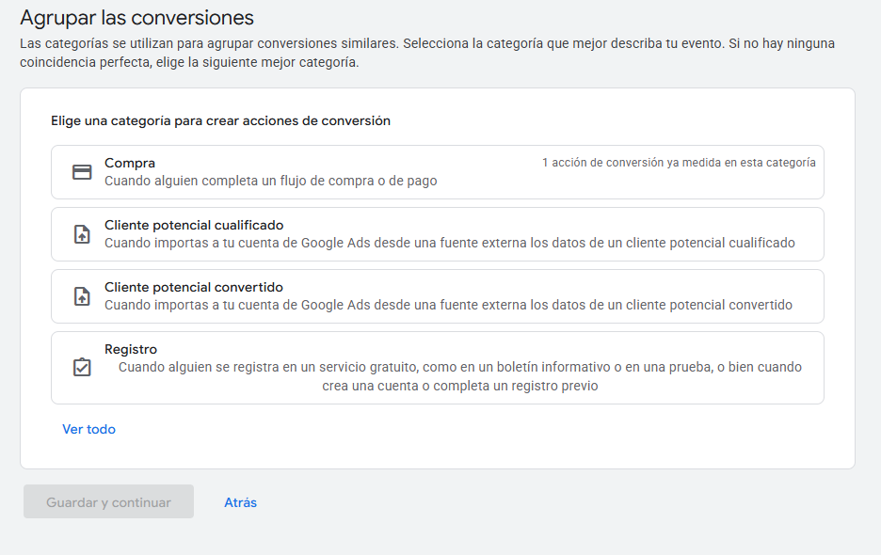Click the Compra description about flujo de compra
881x555 pixels.
(271, 181)
